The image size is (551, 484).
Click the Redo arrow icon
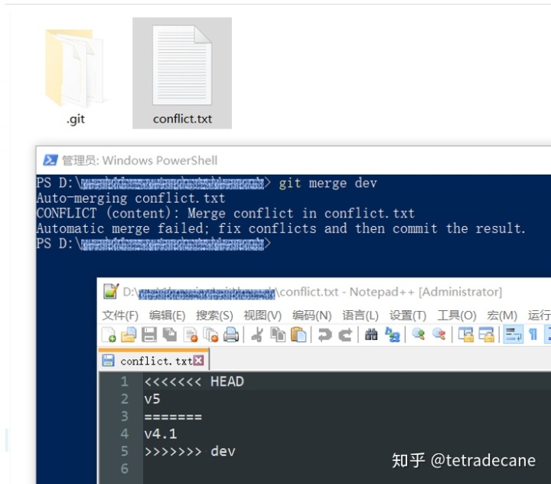345,335
